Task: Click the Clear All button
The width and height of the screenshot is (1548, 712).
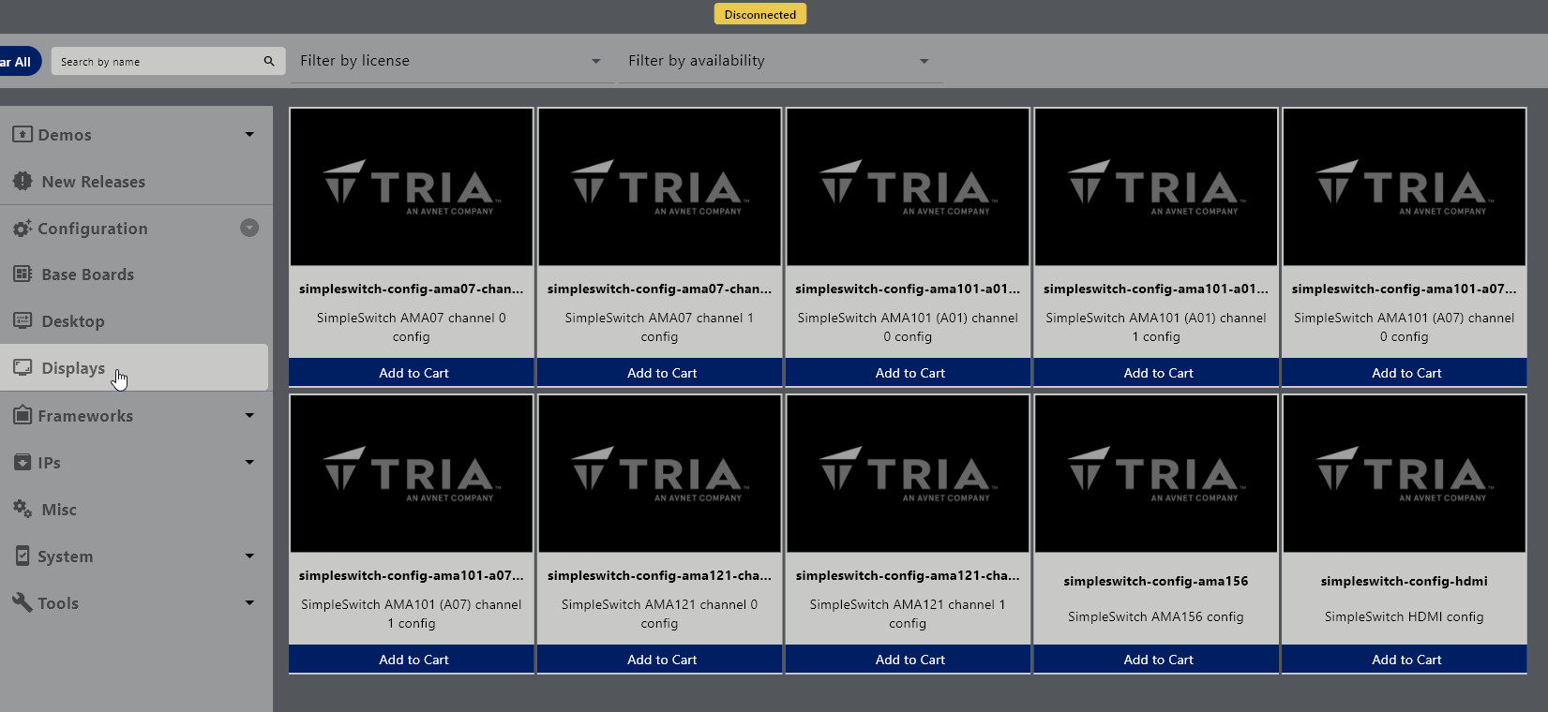Action: (19, 62)
